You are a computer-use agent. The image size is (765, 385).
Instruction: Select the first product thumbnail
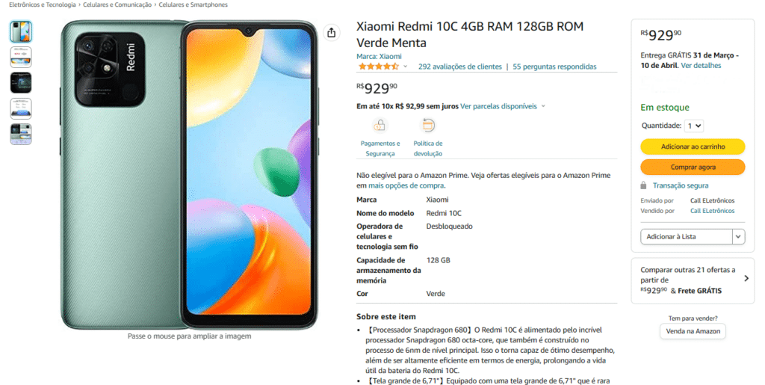tap(21, 31)
